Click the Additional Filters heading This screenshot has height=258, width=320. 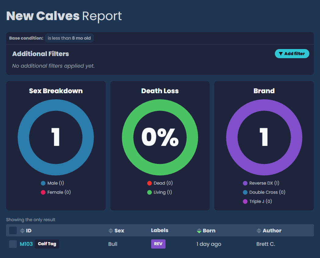click(x=41, y=54)
